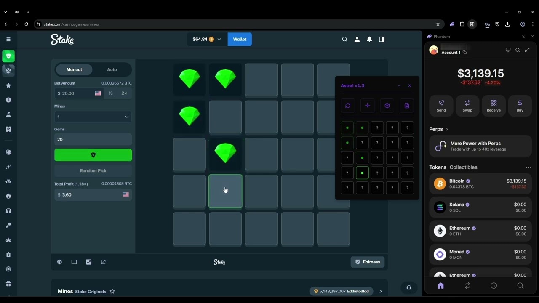Open the Sports section basketball icon
539x303 pixels.
[8, 71]
